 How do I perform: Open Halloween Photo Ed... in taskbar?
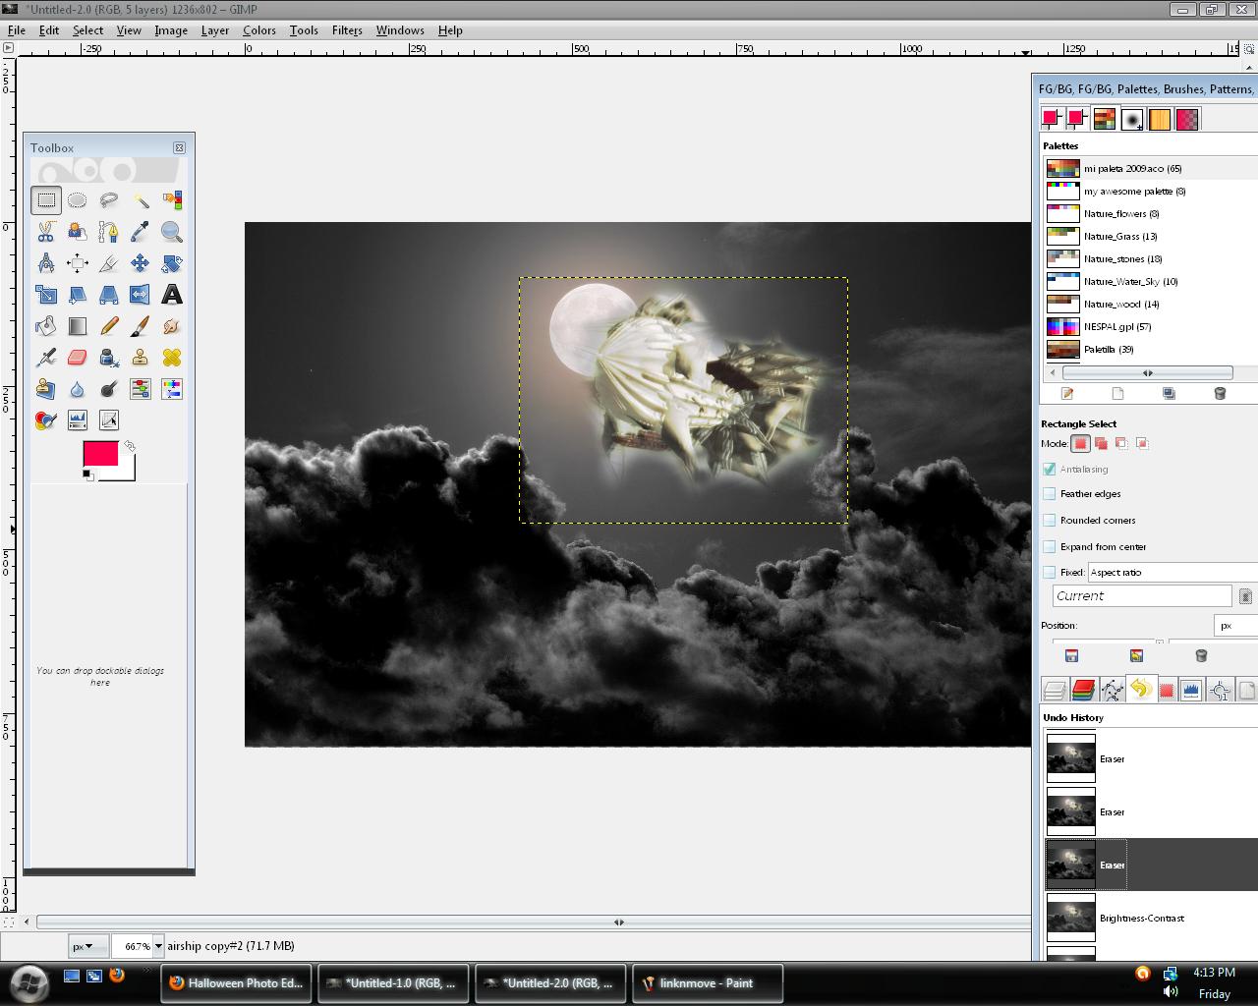pos(237,982)
